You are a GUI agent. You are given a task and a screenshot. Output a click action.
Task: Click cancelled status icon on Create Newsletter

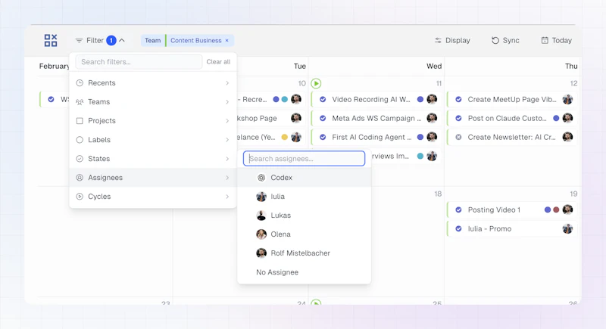click(x=458, y=137)
